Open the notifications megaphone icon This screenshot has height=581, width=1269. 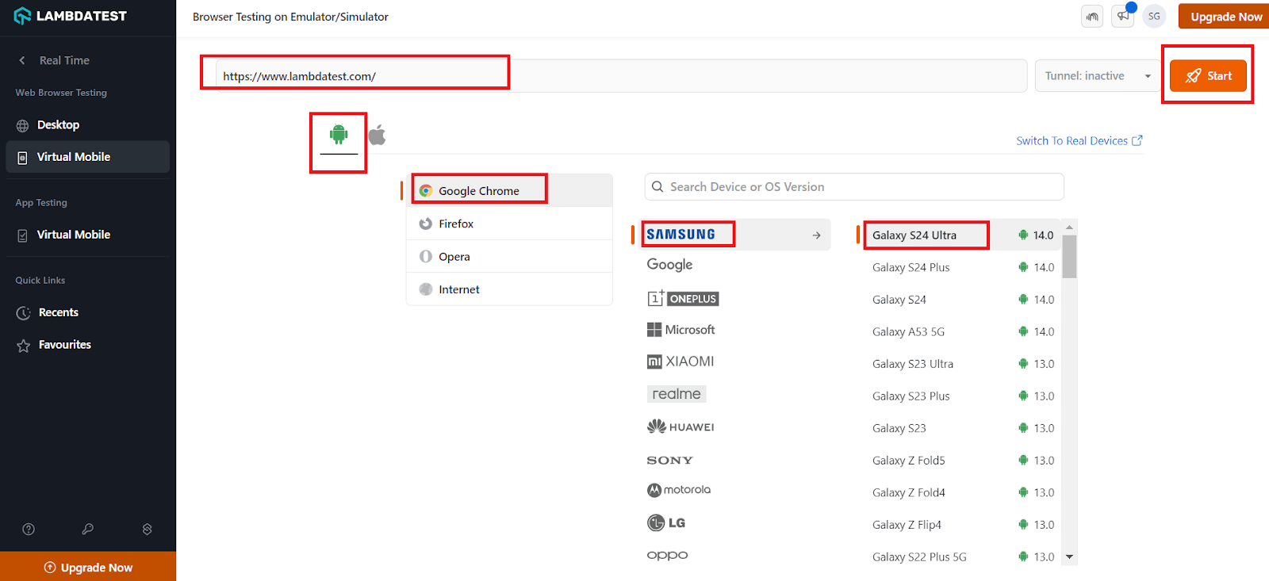tap(1123, 16)
